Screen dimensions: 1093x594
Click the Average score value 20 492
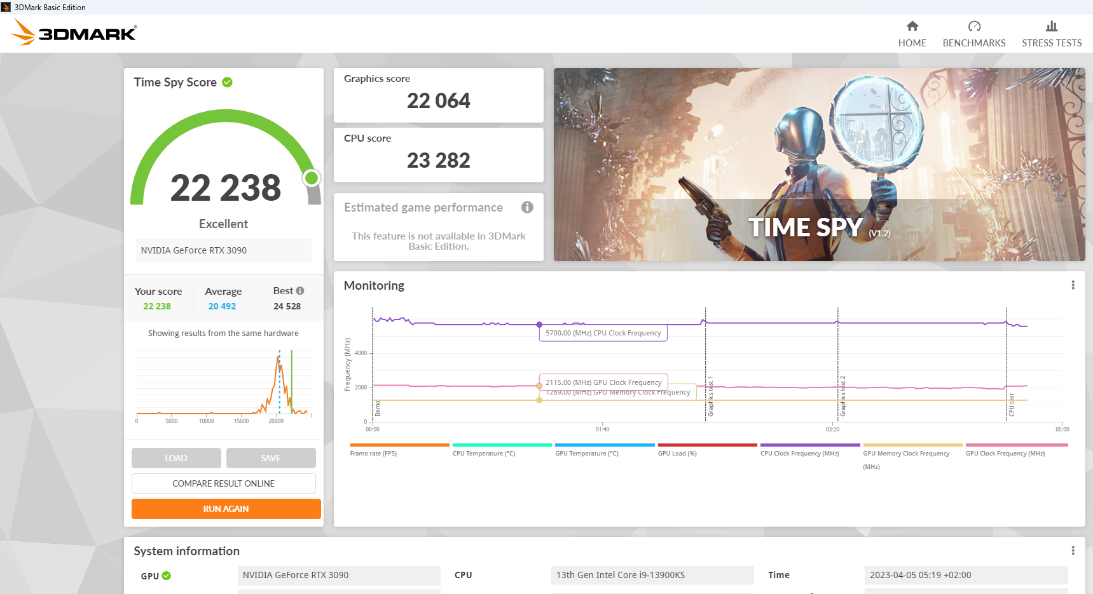222,306
